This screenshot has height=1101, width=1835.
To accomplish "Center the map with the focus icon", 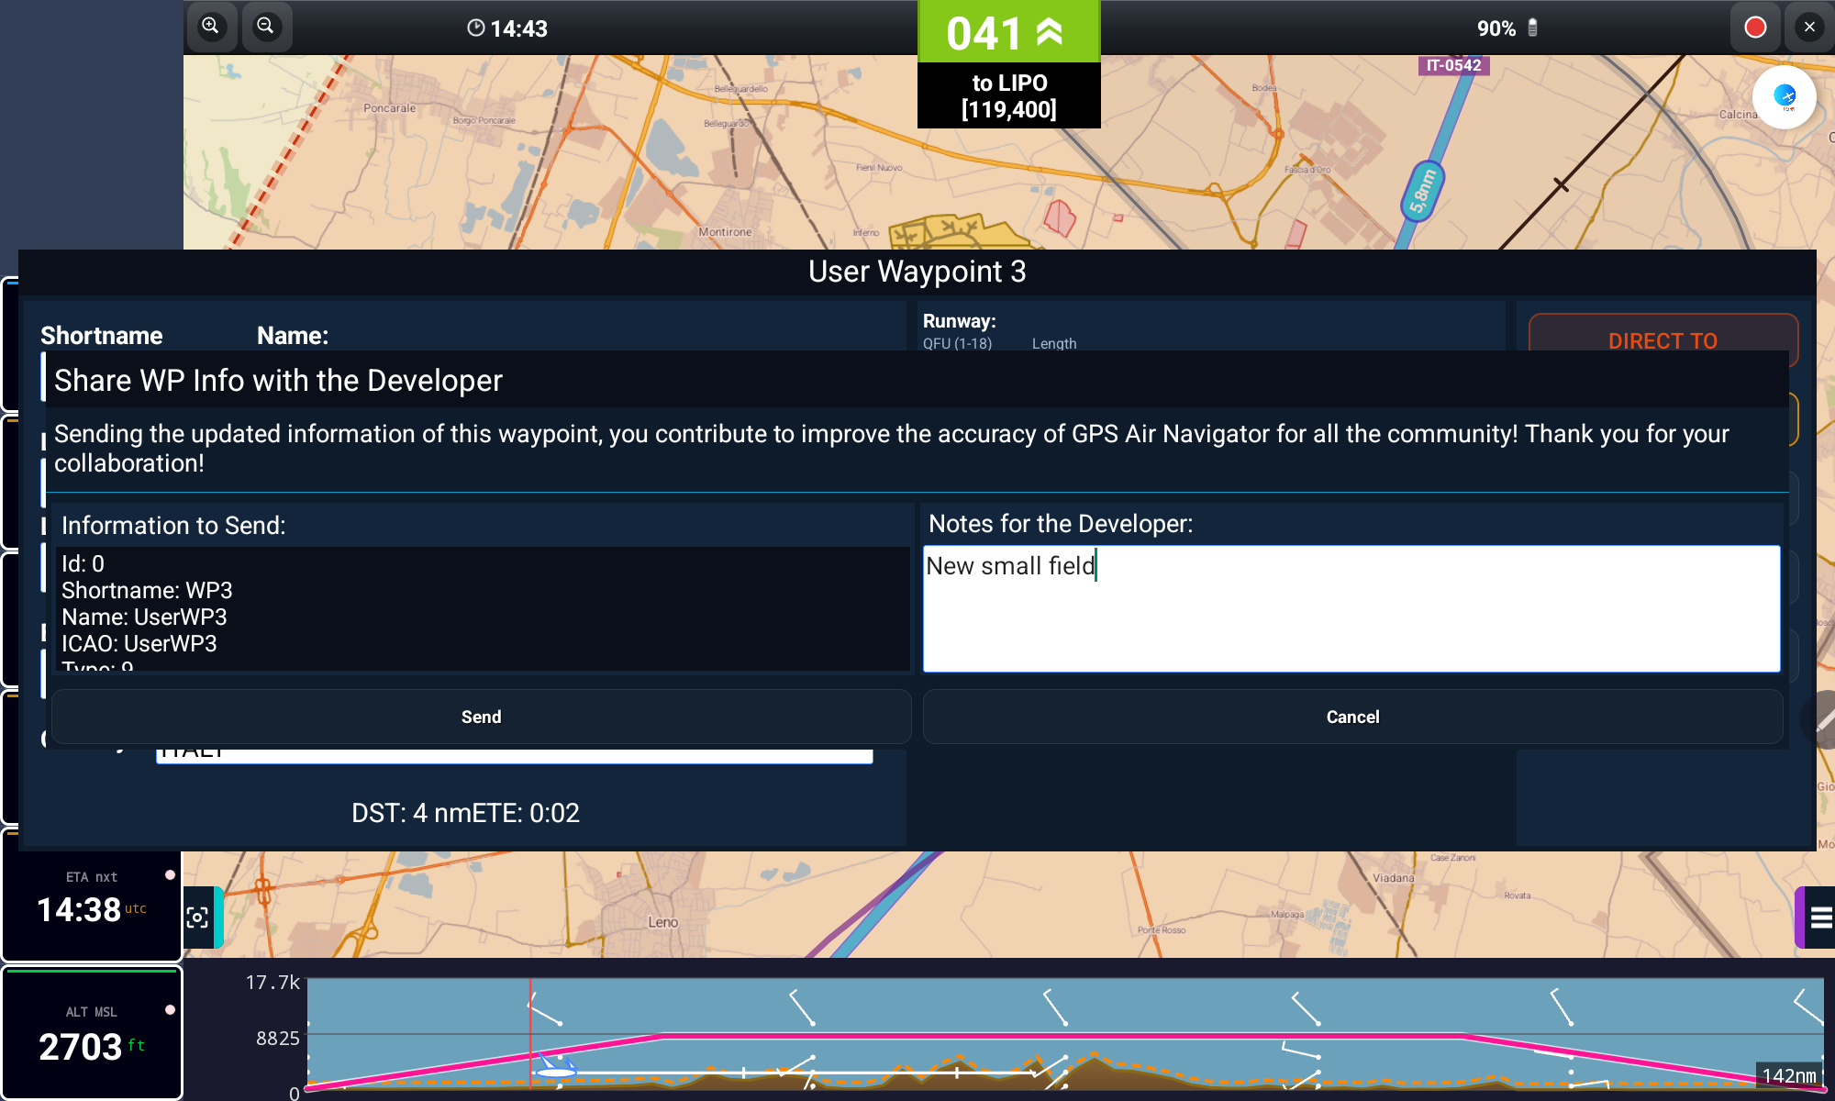I will [x=197, y=917].
